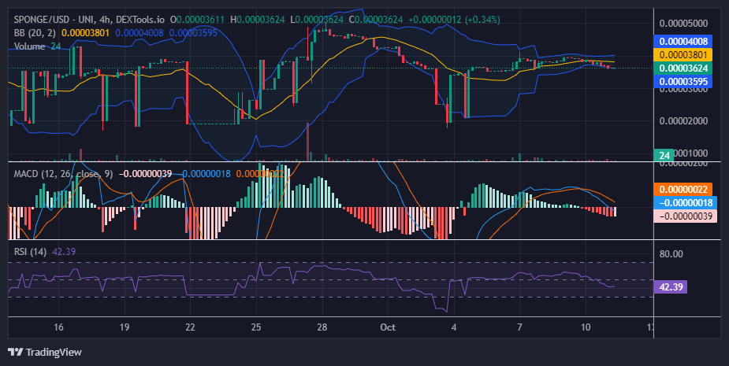Screen dimensions: 729x366
Task: Click the -0.00000039 histogram tag
Action: [686, 216]
